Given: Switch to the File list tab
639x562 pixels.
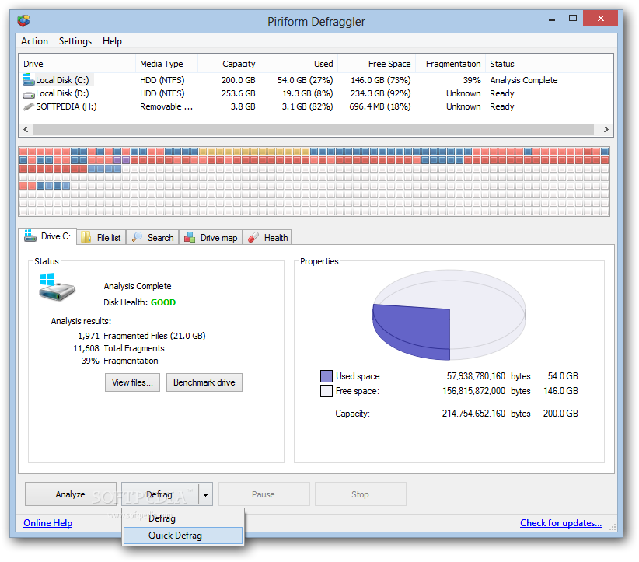Looking at the screenshot, I should 102,238.
